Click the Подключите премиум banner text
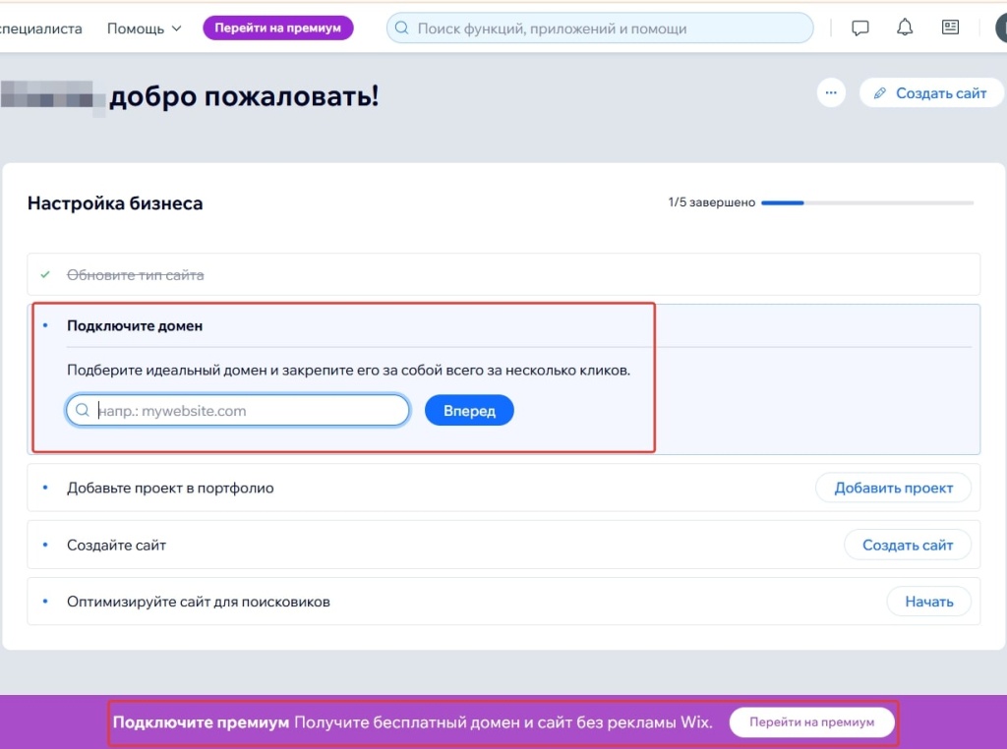 pos(201,722)
